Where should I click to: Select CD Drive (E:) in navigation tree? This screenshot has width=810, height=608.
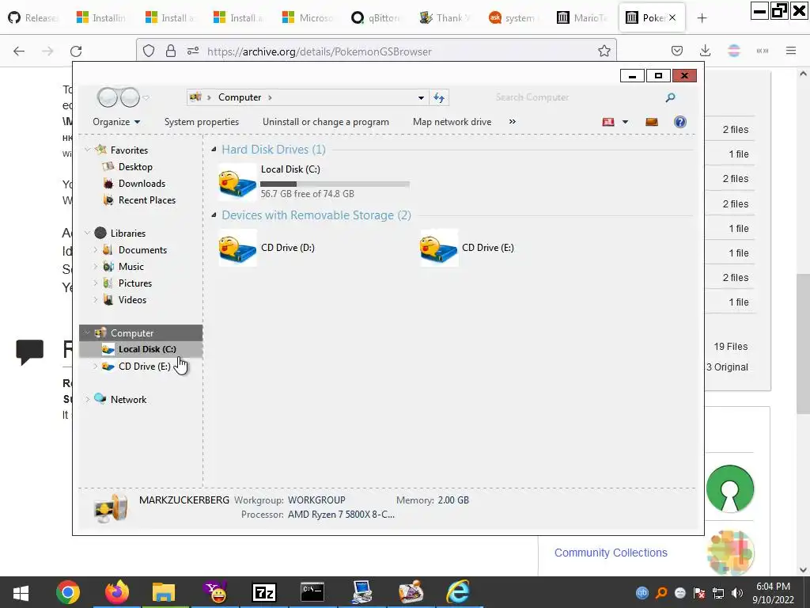pos(144,367)
